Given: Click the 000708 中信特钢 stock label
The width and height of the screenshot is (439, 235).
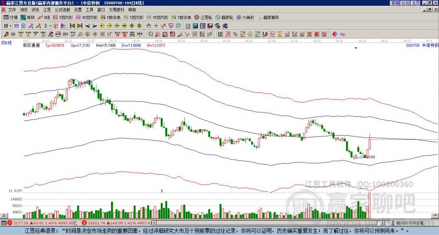Looking at the screenshot, I should pos(422,45).
